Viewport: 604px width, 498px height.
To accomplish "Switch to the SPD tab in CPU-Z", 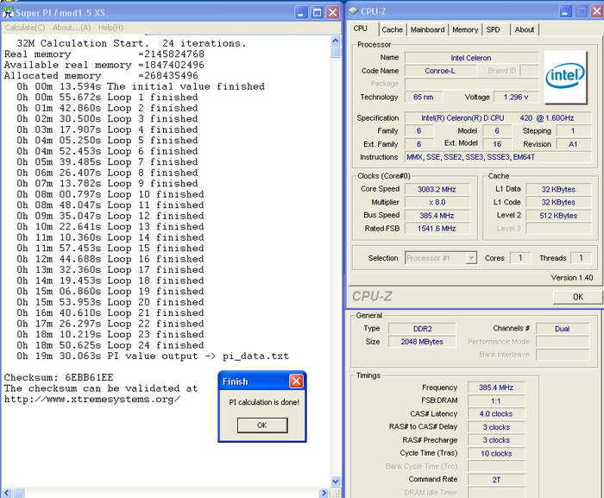I will 493,29.
